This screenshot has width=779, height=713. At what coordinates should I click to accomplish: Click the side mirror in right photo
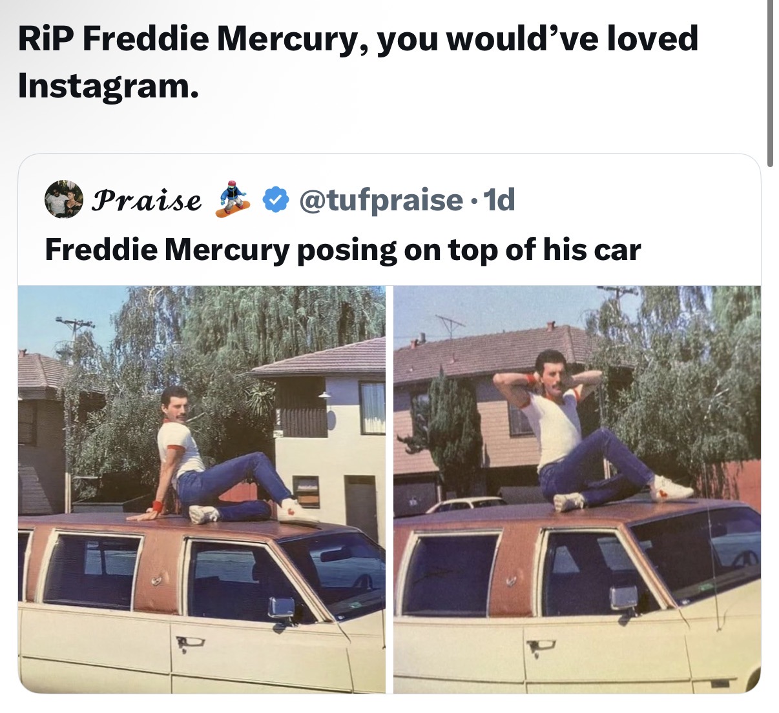[624, 599]
